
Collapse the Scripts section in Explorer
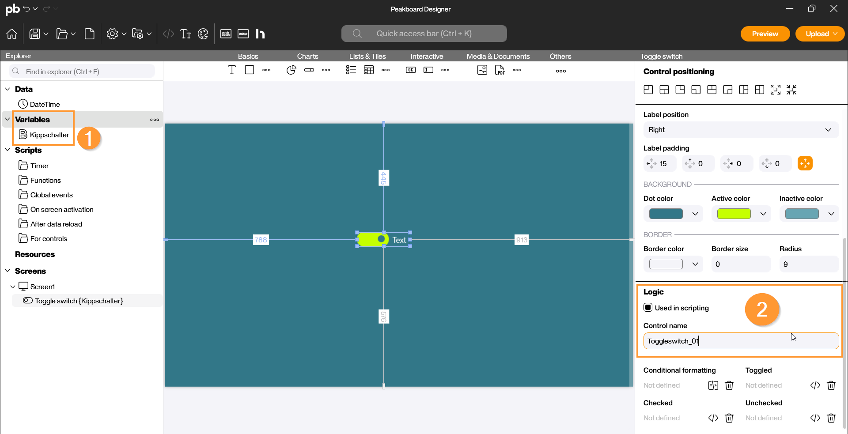[x=8, y=150]
